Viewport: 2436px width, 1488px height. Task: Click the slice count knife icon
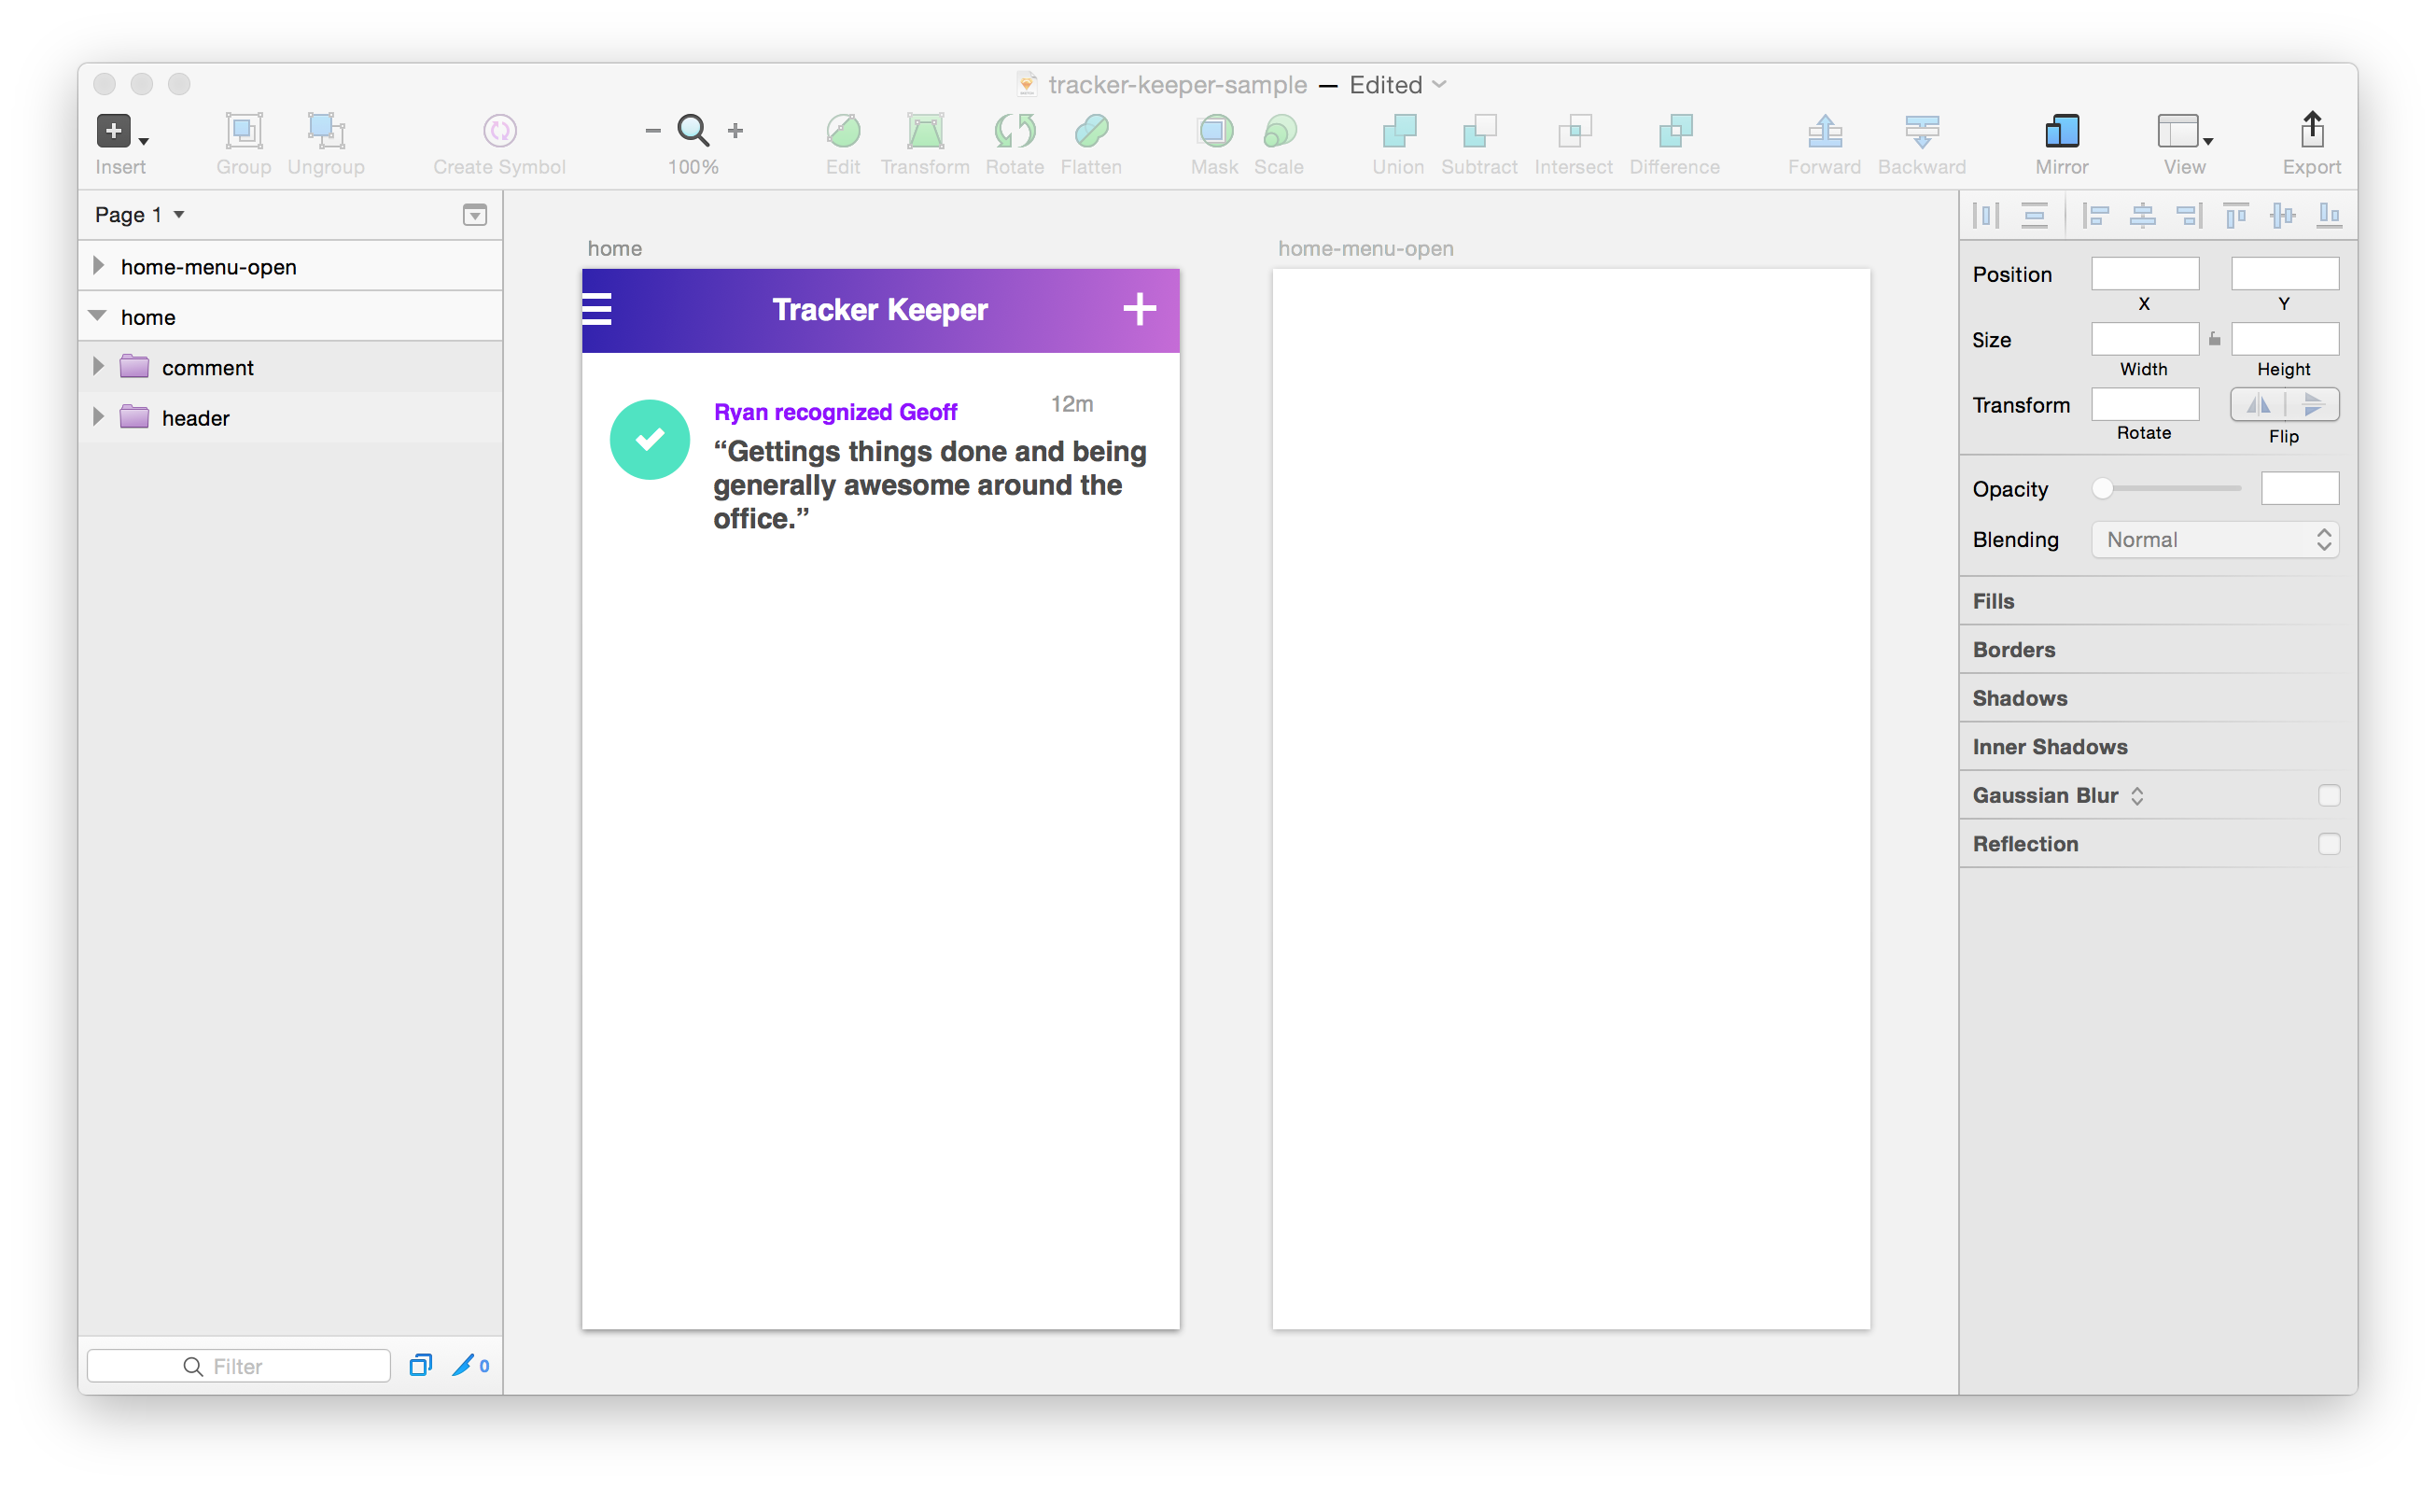(x=463, y=1366)
